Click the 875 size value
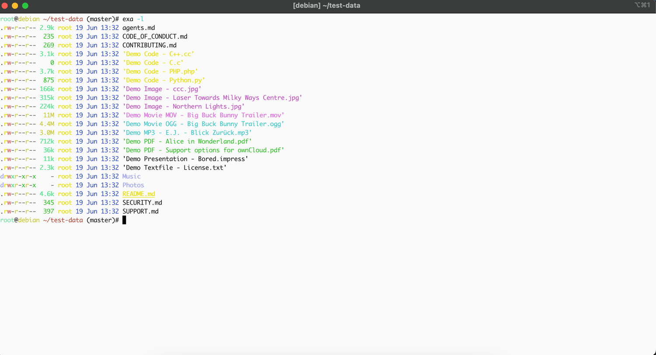The width and height of the screenshot is (656, 355). point(49,80)
